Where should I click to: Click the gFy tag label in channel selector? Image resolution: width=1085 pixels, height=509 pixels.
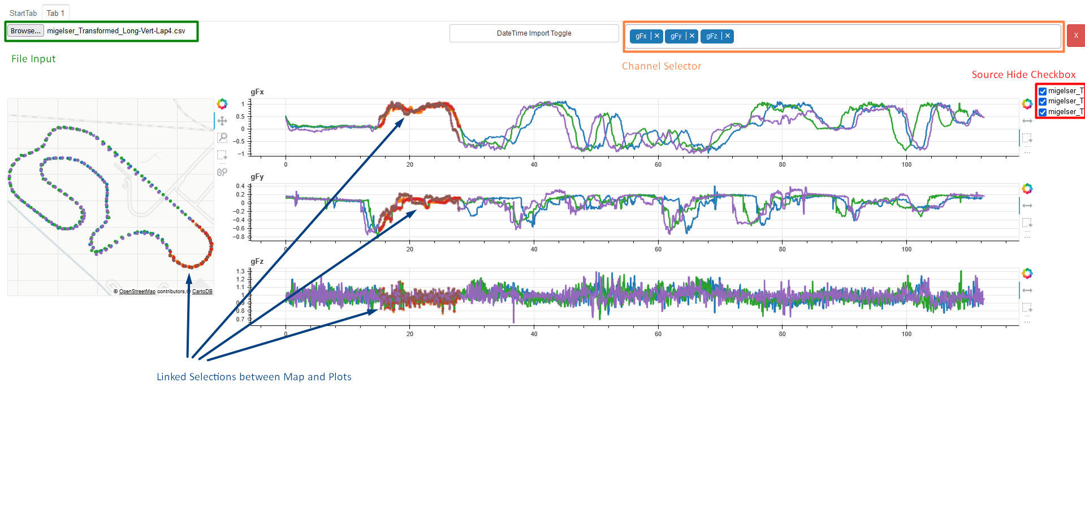676,36
